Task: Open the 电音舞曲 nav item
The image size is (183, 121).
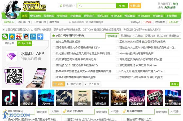Action: pyautogui.click(x=76, y=16)
